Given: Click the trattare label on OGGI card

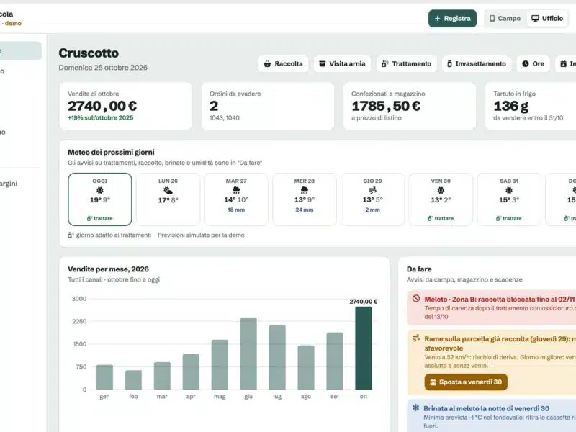Looking at the screenshot, I should point(100,218).
